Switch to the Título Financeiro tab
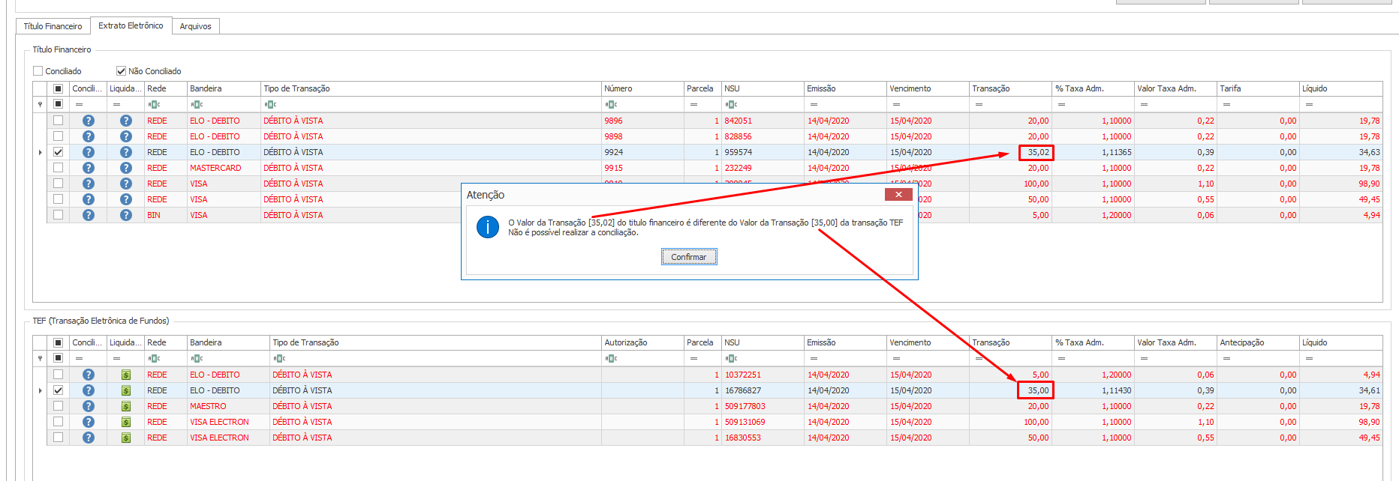This screenshot has width=1399, height=481. [x=53, y=26]
